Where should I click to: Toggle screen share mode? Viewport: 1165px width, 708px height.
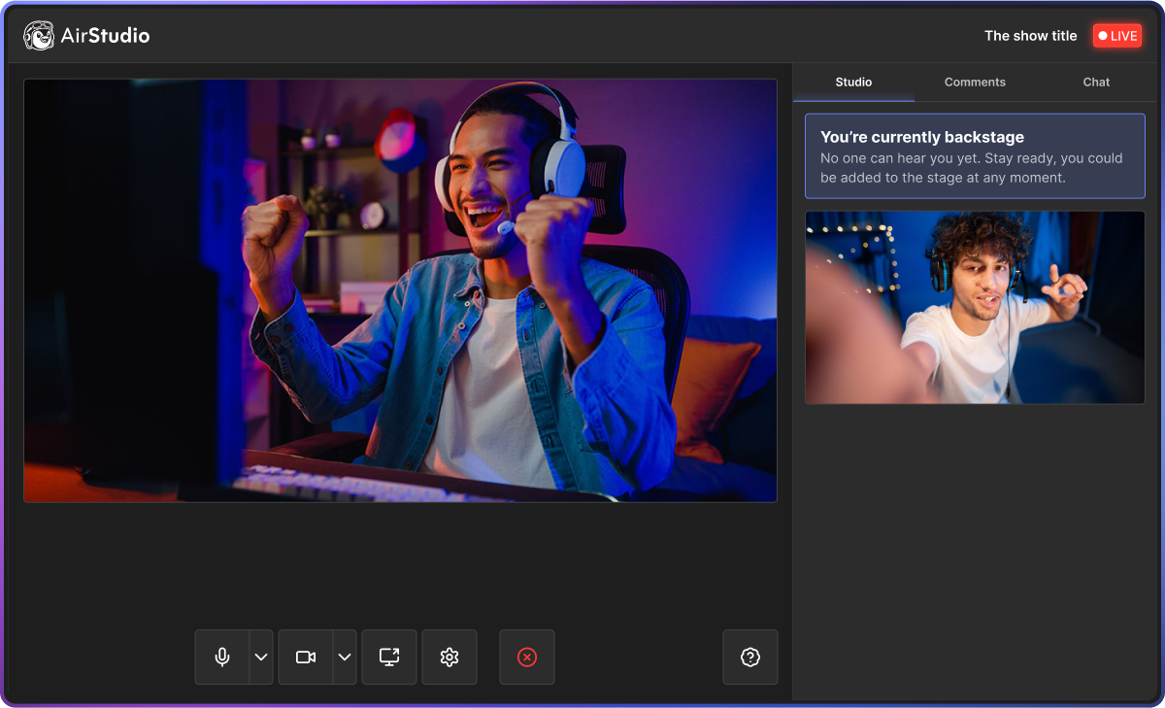pyautogui.click(x=388, y=657)
